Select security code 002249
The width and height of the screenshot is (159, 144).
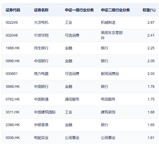click(x=12, y=23)
